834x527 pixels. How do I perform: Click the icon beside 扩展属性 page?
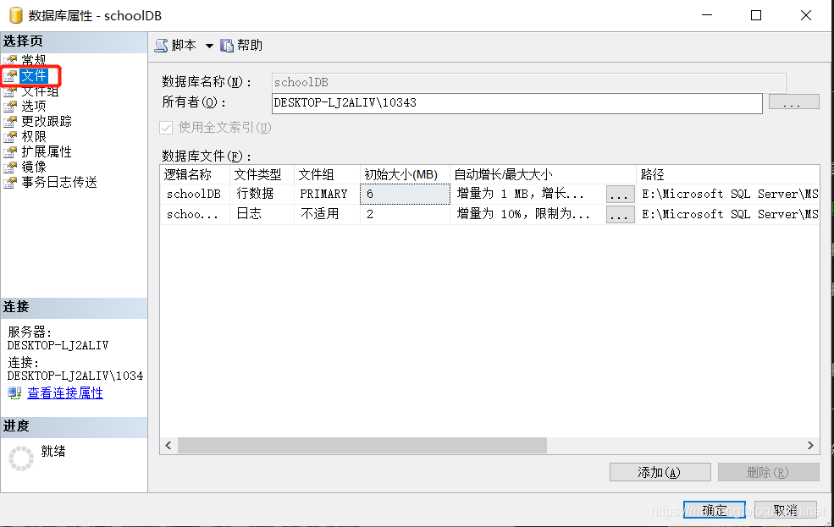coord(10,152)
